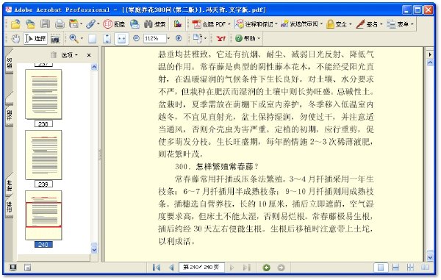
Task: Select the Snapshot camera tool
Action: tap(55, 39)
